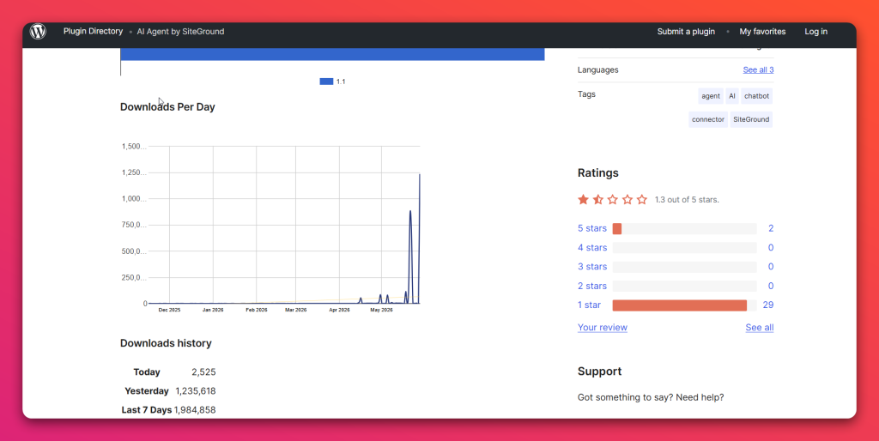Select the agent tag
The height and width of the screenshot is (441, 879).
point(710,96)
